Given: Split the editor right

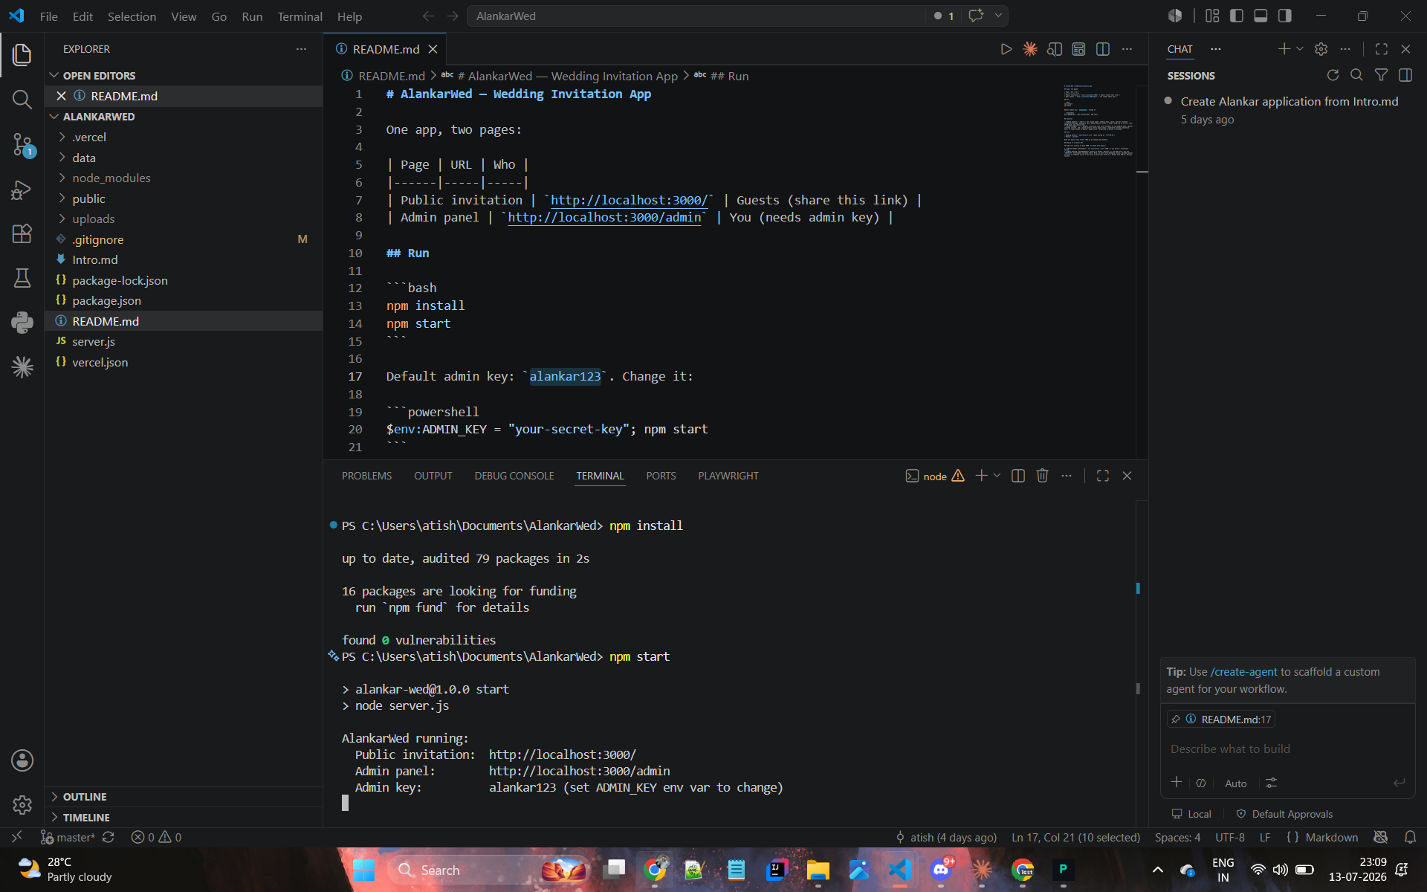Looking at the screenshot, I should click(x=1103, y=49).
